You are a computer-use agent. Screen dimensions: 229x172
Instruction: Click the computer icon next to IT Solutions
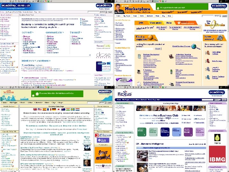(x=139, y=72)
